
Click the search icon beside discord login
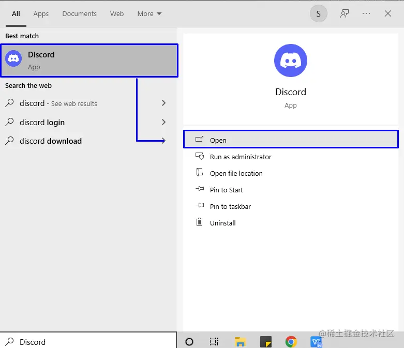[9, 122]
